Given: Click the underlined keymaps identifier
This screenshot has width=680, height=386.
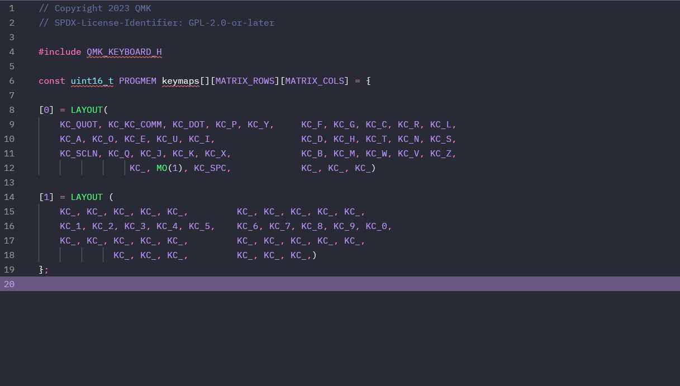Looking at the screenshot, I should coord(180,81).
